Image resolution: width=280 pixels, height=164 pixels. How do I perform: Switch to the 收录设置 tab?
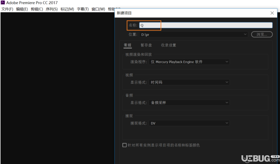[x=168, y=45]
